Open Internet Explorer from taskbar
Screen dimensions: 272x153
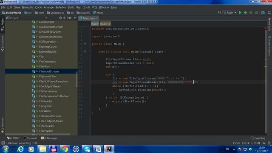[x=20, y=149]
